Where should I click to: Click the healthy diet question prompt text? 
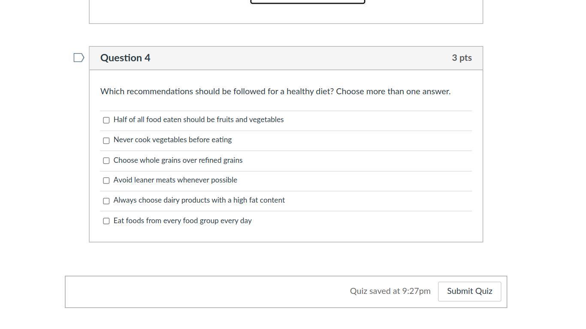[217, 92]
